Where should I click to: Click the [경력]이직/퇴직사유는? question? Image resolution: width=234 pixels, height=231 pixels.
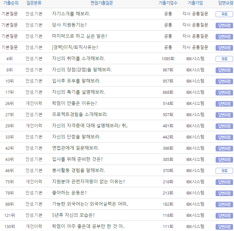(x=75, y=47)
